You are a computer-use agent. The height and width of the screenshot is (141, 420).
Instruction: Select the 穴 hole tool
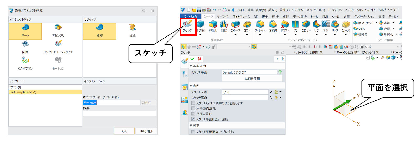296,26
